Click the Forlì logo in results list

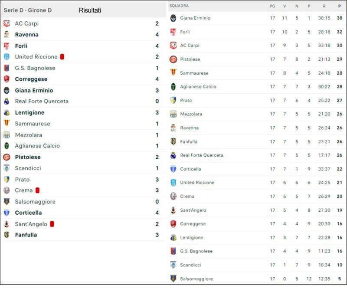7,46
